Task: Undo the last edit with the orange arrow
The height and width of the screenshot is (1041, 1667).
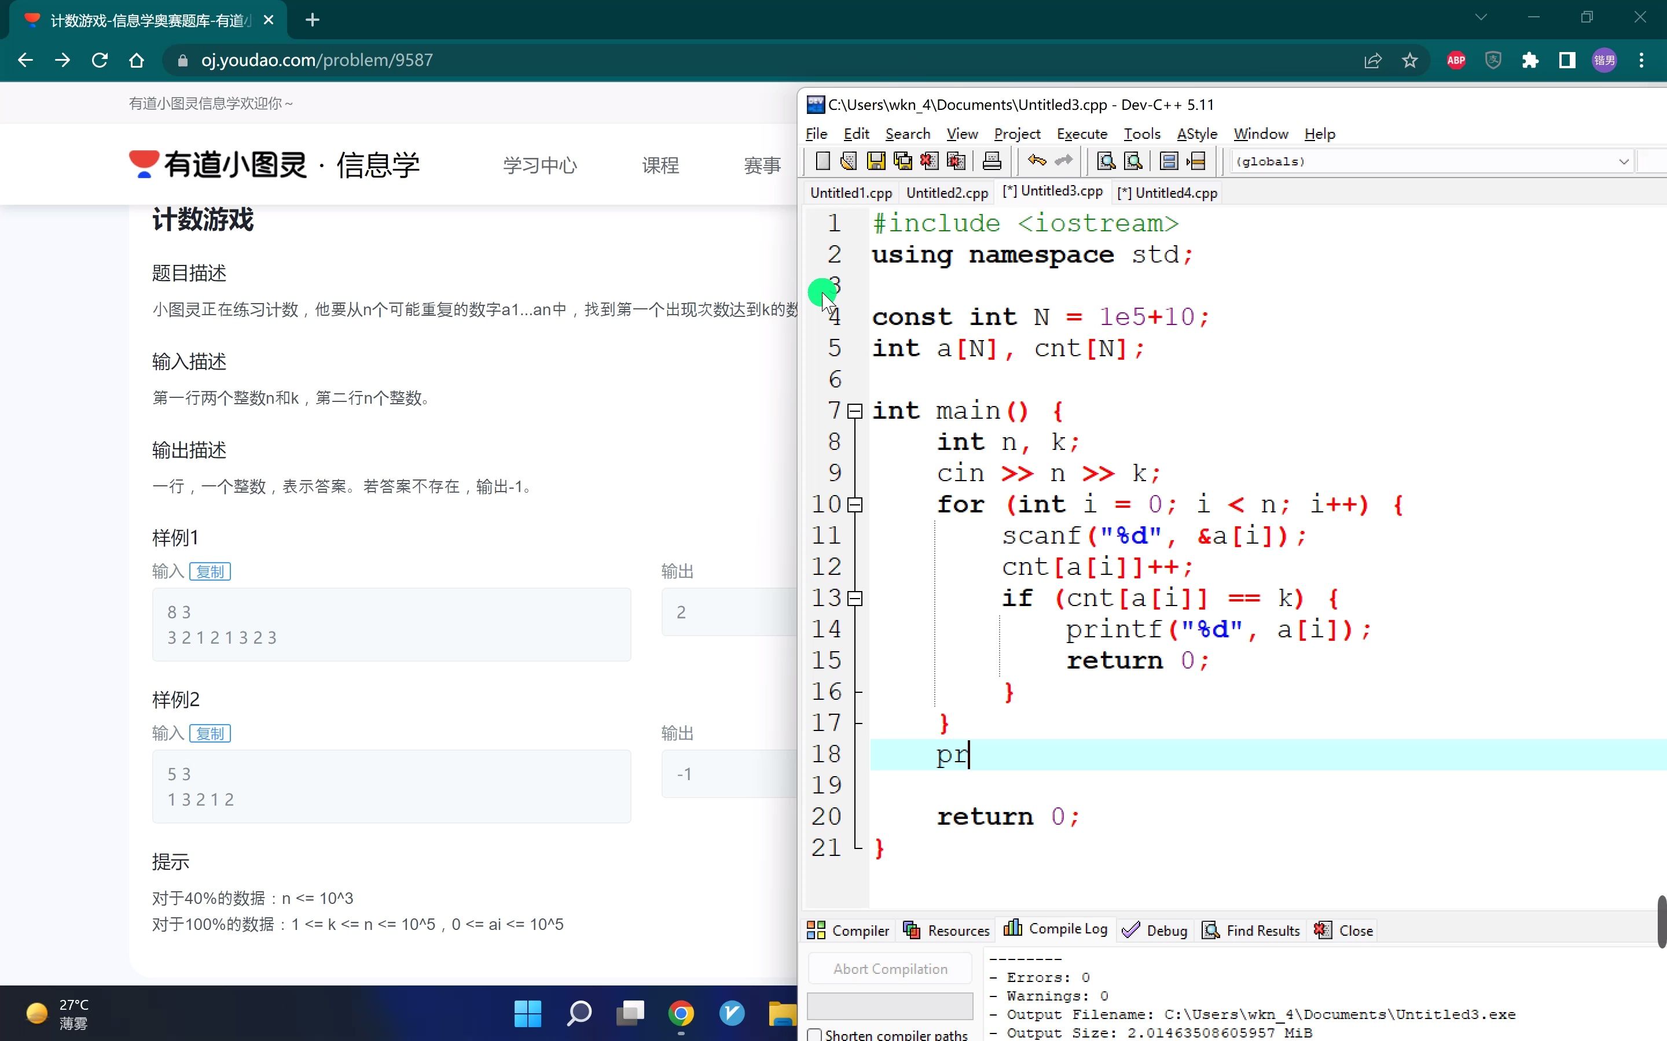Action: [x=1037, y=161]
